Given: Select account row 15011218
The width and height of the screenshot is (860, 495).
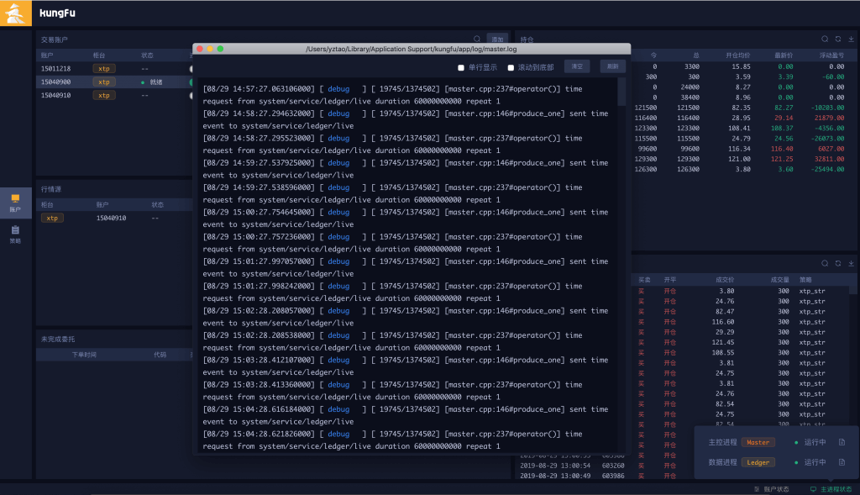Looking at the screenshot, I should tap(114, 69).
